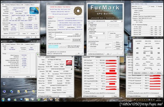Open the FurMark taskbar icon
This screenshot has height=107, width=164.
[57, 100]
